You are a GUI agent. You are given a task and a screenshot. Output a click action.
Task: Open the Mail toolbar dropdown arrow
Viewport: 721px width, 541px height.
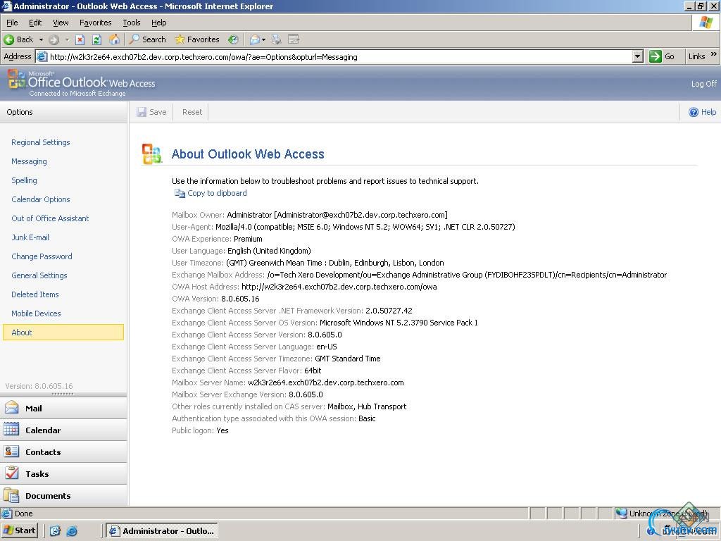[x=263, y=39]
